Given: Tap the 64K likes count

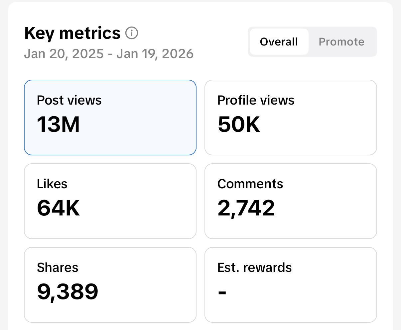Looking at the screenshot, I should click(58, 208).
